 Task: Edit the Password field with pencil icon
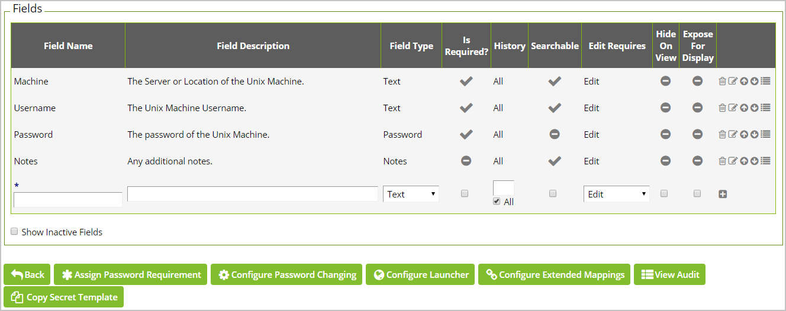click(x=733, y=135)
